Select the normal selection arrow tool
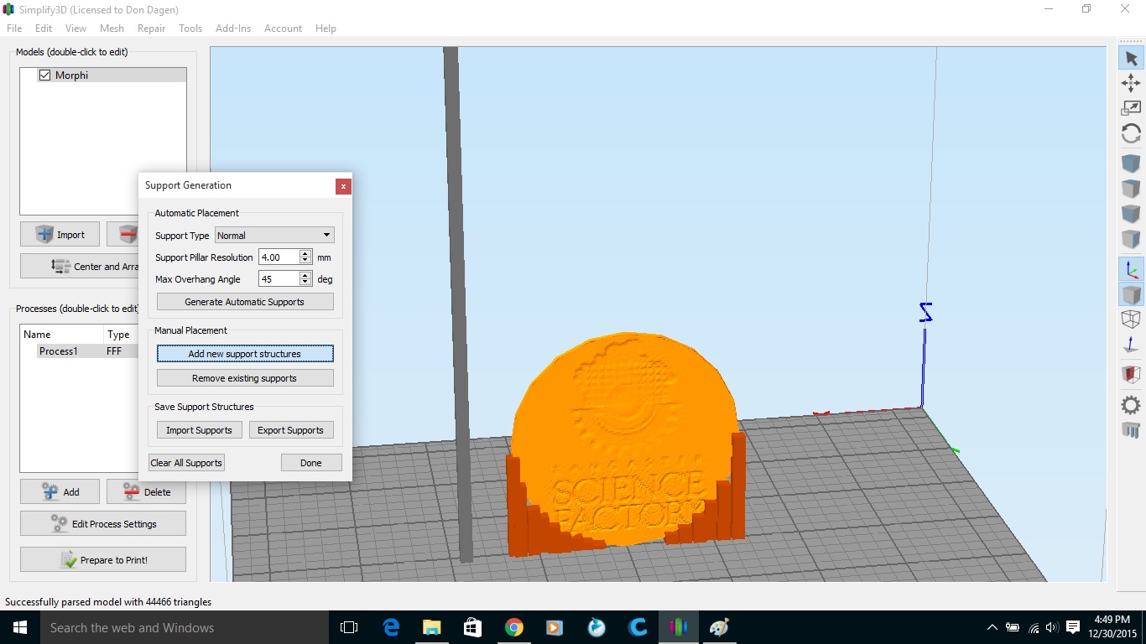The height and width of the screenshot is (644, 1146). click(1131, 58)
